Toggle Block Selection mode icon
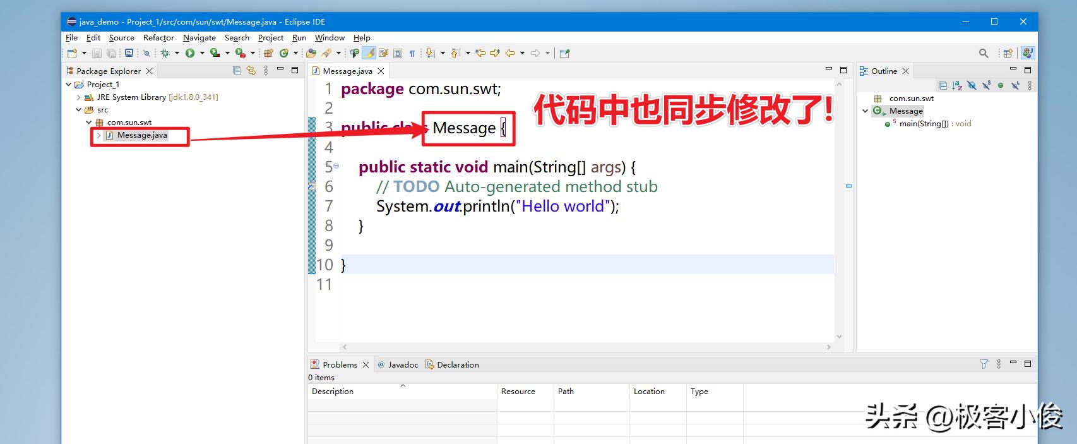The width and height of the screenshot is (1077, 444). pyautogui.click(x=398, y=53)
